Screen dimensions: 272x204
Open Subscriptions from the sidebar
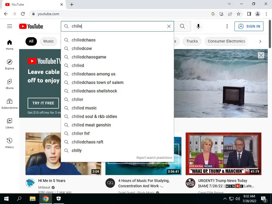(x=10, y=104)
